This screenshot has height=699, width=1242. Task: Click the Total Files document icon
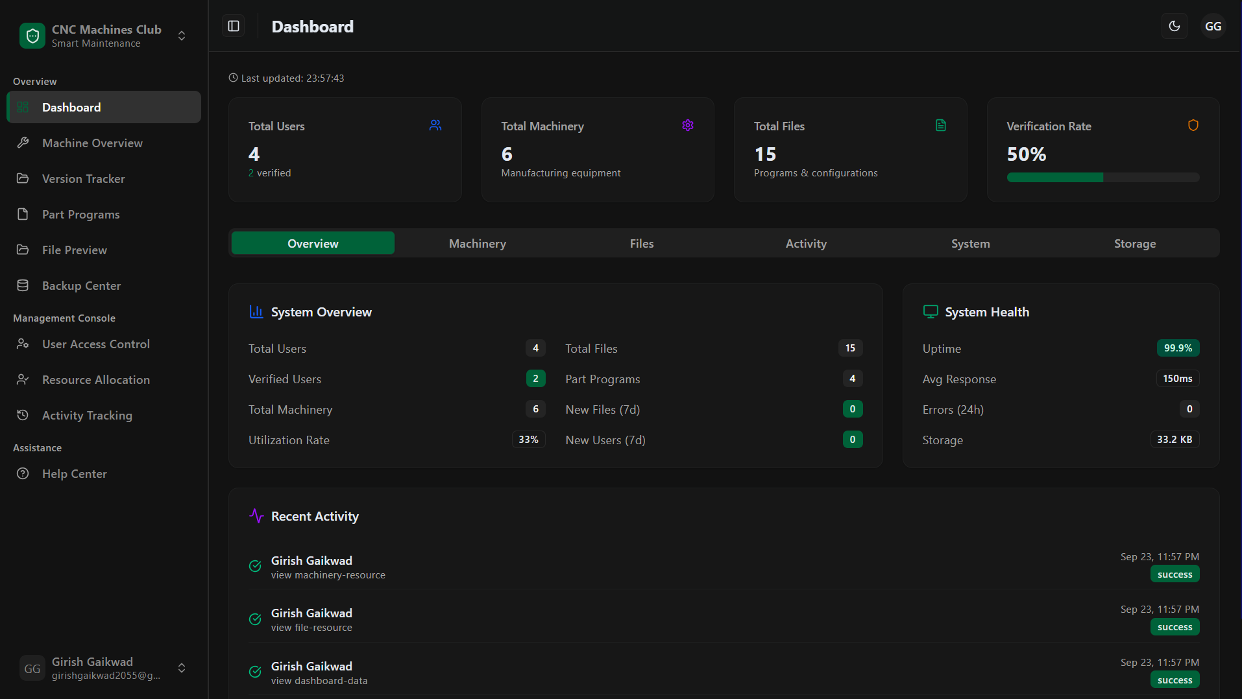[x=940, y=125]
